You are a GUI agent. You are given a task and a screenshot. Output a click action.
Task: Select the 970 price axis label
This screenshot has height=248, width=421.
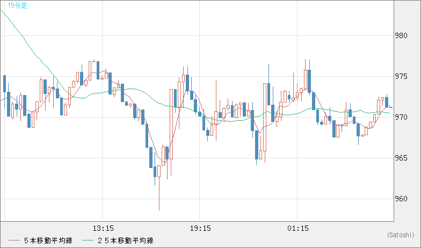tap(401, 117)
